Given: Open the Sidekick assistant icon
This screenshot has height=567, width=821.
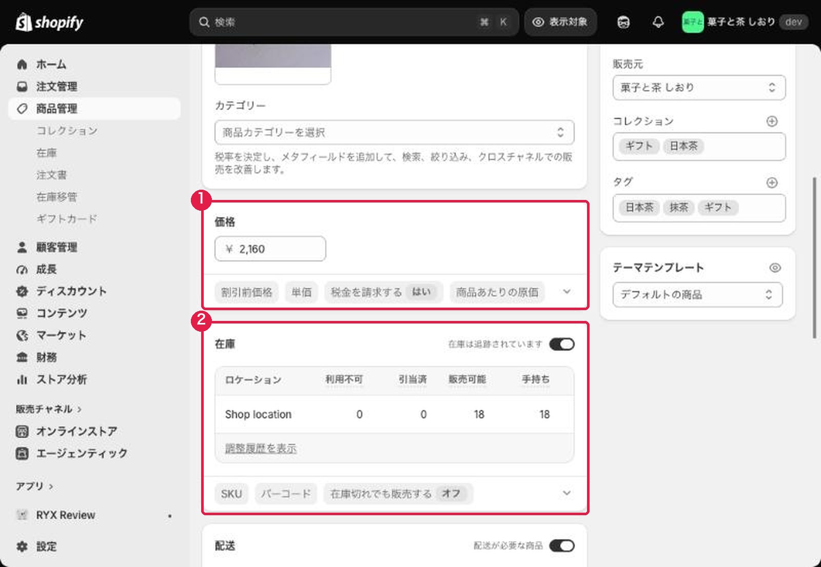Looking at the screenshot, I should coord(623,22).
